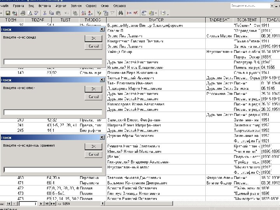Click cell 'Дерман Абрам Борисович'

click(x=156, y=136)
